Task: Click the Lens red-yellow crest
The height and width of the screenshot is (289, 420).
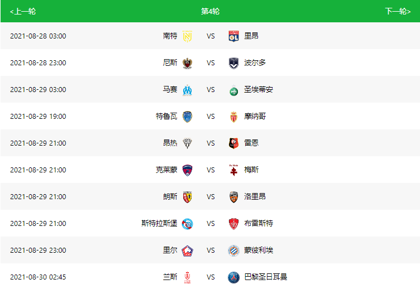Action: 187,197
